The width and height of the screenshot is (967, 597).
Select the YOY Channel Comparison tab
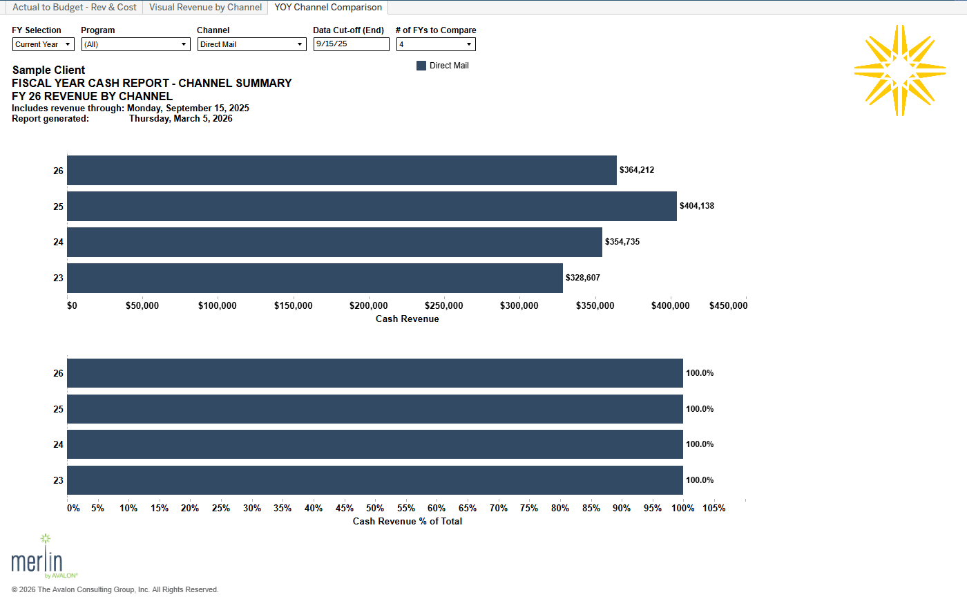coord(328,7)
